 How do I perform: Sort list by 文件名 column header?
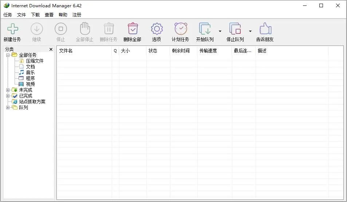(84, 51)
